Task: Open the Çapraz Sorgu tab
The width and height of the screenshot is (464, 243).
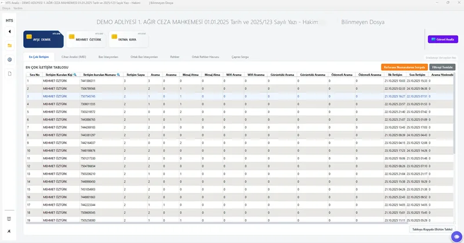Action: pos(240,57)
